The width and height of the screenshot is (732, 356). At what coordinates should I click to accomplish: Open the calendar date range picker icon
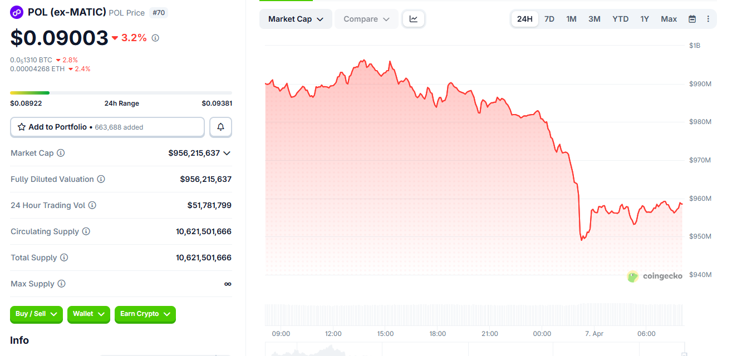click(691, 18)
